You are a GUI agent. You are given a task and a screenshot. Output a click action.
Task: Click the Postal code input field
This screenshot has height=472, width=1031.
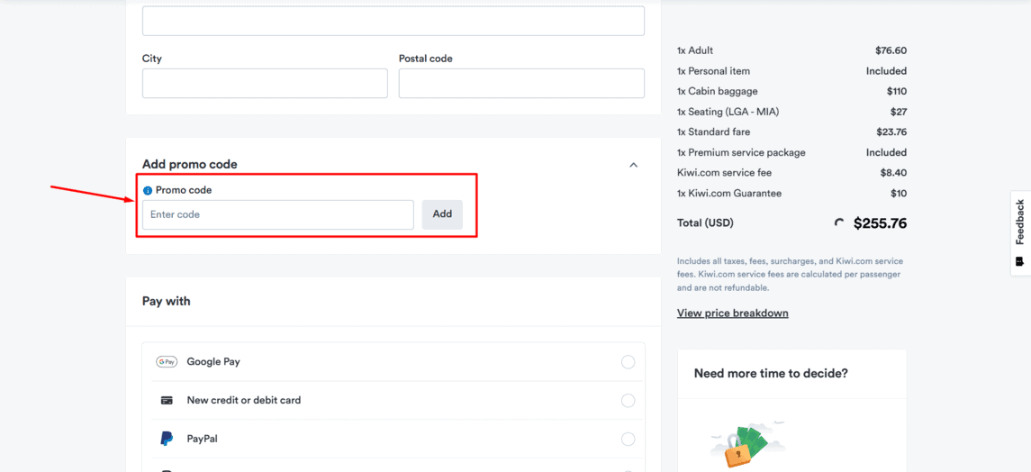tap(521, 84)
